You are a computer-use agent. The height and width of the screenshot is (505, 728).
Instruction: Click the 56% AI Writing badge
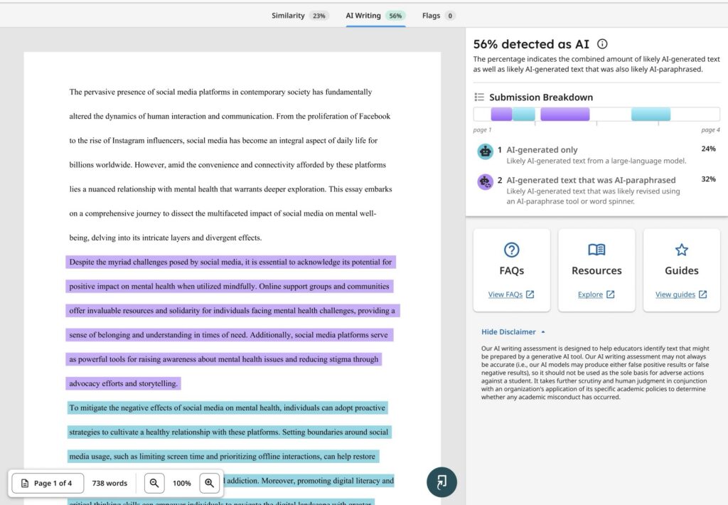[x=395, y=16]
